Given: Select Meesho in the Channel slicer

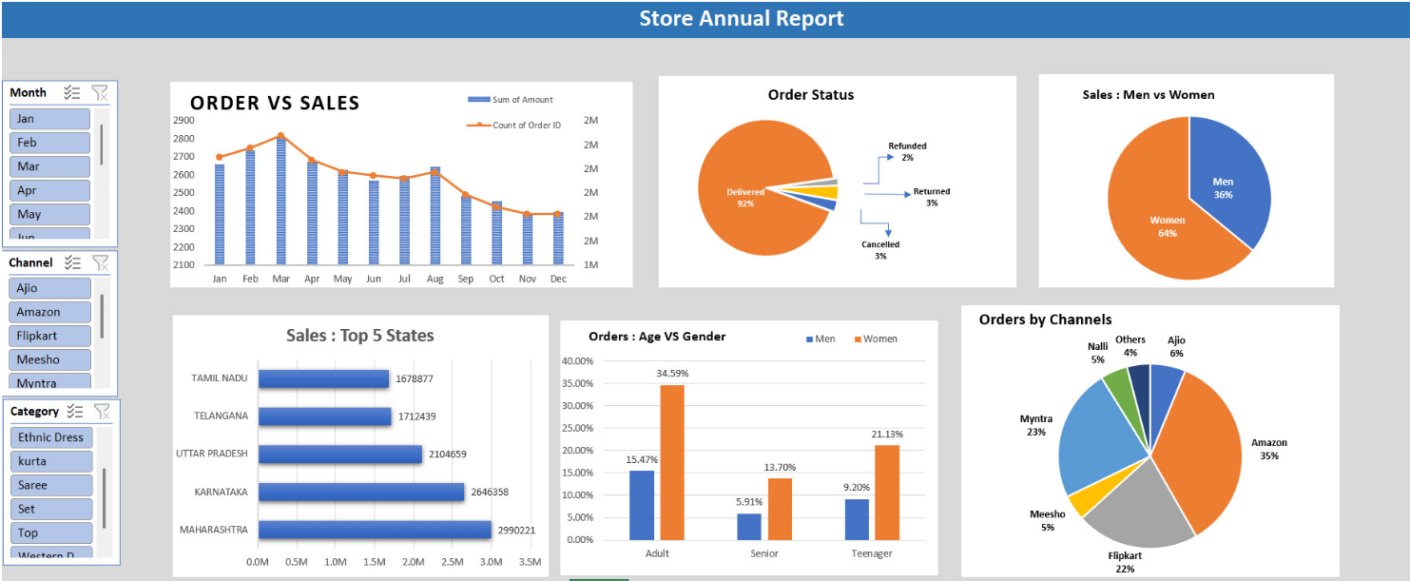Looking at the screenshot, I should click(x=48, y=359).
